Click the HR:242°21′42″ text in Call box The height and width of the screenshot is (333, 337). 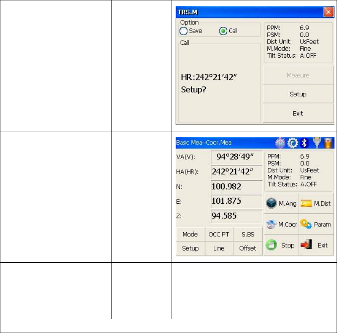pyautogui.click(x=209, y=77)
